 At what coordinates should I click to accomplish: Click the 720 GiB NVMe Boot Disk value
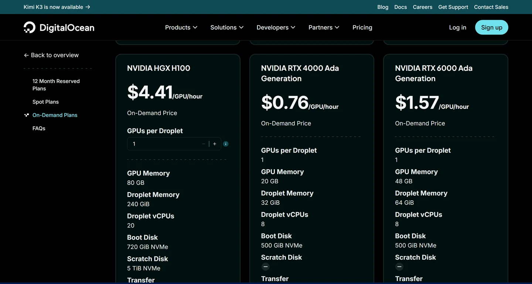(147, 247)
